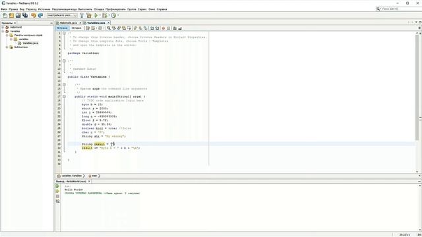Open the dropdown arrow beside Debug icon
The width and height of the screenshot is (422, 237).
[109, 15]
